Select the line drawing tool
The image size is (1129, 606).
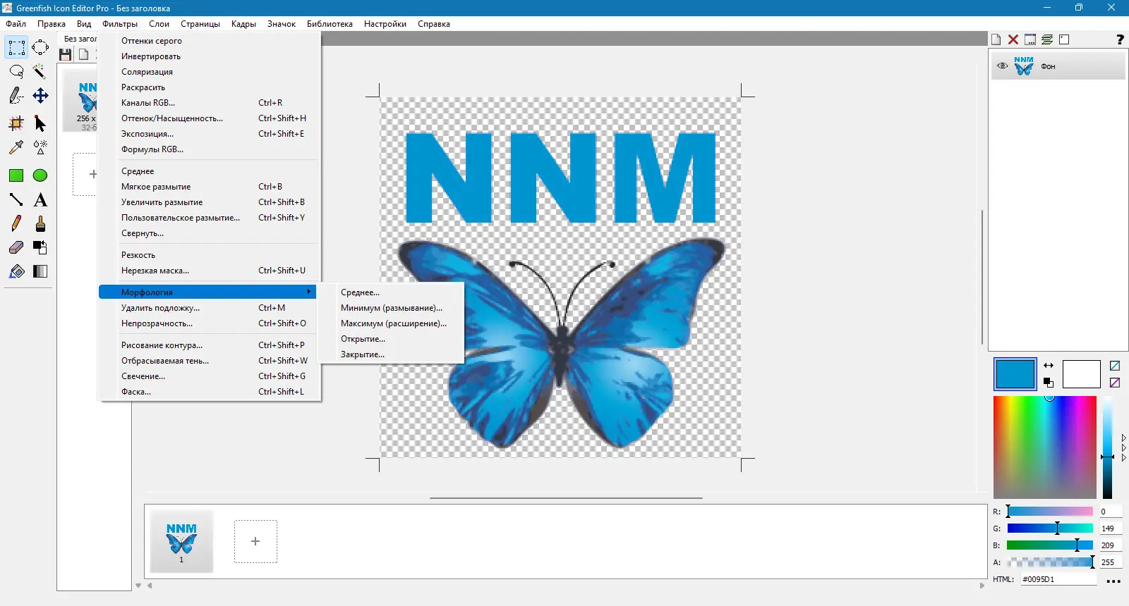[x=16, y=199]
